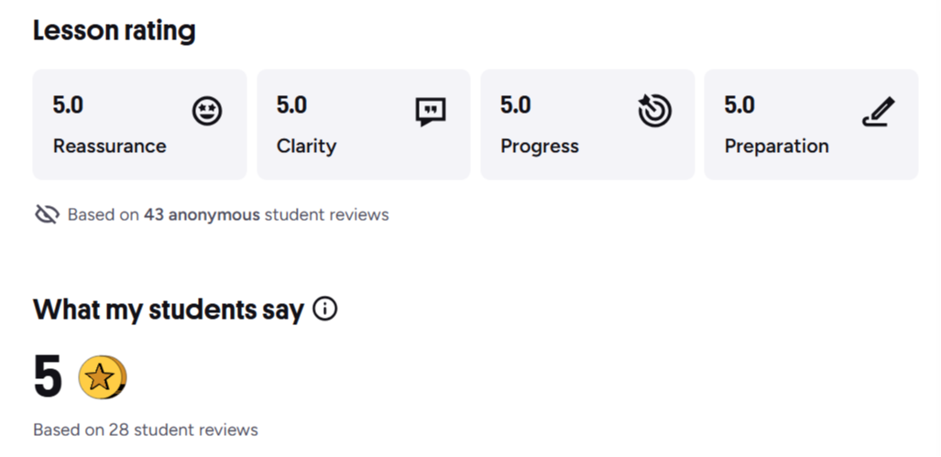Click the Lesson rating heading
The height and width of the screenshot is (457, 941).
tap(115, 31)
